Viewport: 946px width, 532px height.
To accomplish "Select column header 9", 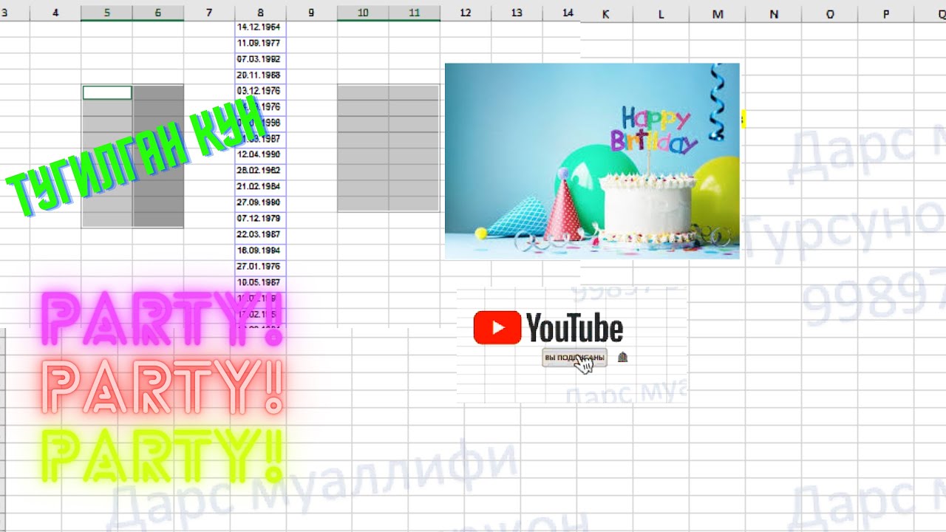I will click(311, 13).
